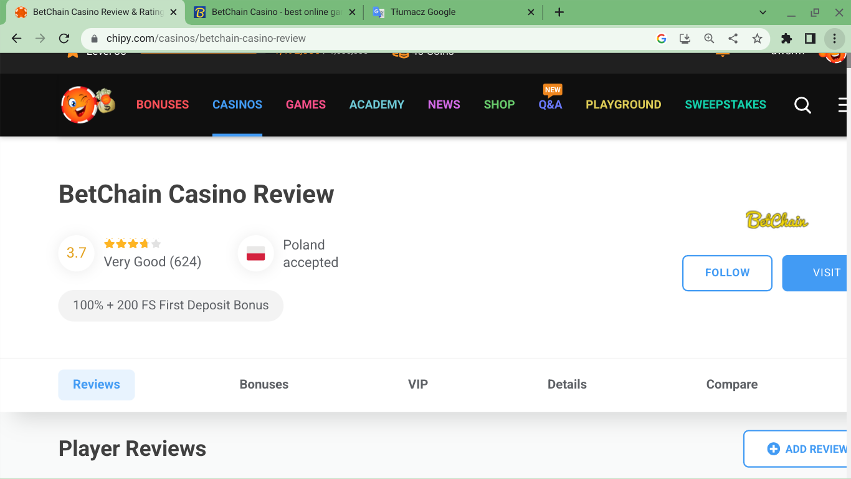Image resolution: width=851 pixels, height=479 pixels.
Task: Click the ADD REVIEW button
Action: click(x=797, y=449)
